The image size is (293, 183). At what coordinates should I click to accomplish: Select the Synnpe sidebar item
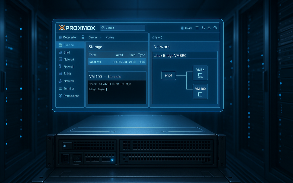coord(70,45)
